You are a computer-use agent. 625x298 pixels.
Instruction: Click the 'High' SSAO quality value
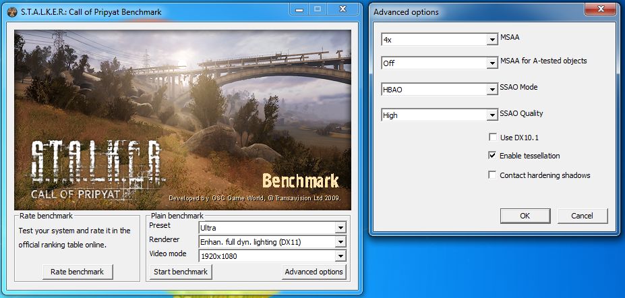coord(390,115)
